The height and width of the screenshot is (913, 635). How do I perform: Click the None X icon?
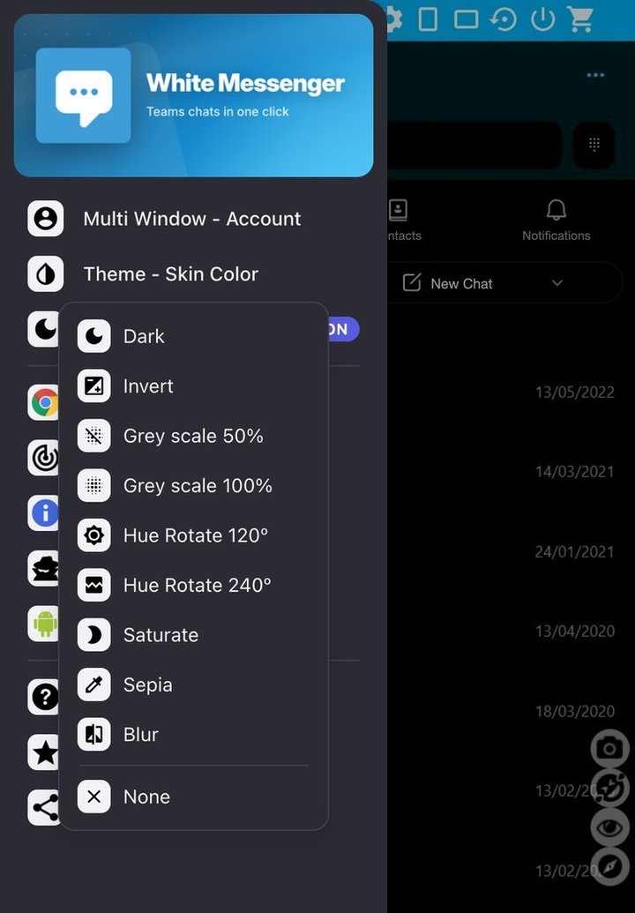click(93, 797)
